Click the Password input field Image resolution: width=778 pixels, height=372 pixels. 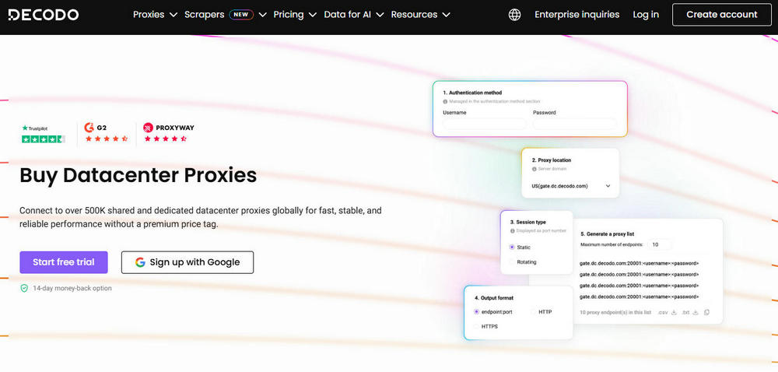click(575, 124)
